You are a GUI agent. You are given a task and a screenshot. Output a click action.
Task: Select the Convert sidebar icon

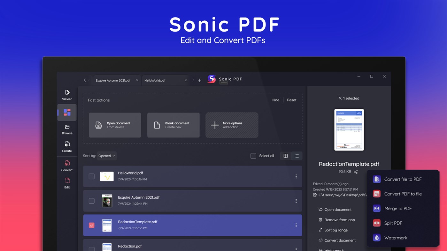[x=67, y=166]
